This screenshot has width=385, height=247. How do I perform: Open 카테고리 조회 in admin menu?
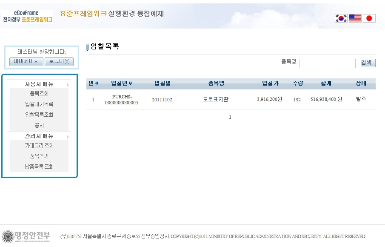coord(39,146)
